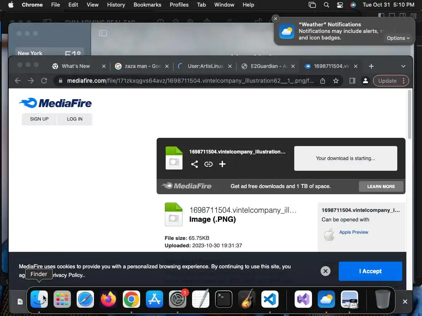Open the History menu
The height and width of the screenshot is (316, 422).
[x=116, y=5]
